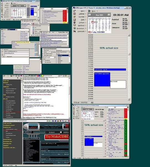Viewport: 150px width, 167px height.
Task: Click Cut scissors icon in code editor toolbar
Action: [x=14, y=76]
